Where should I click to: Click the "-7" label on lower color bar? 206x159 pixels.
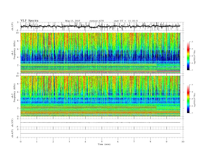[x=192, y=113]
